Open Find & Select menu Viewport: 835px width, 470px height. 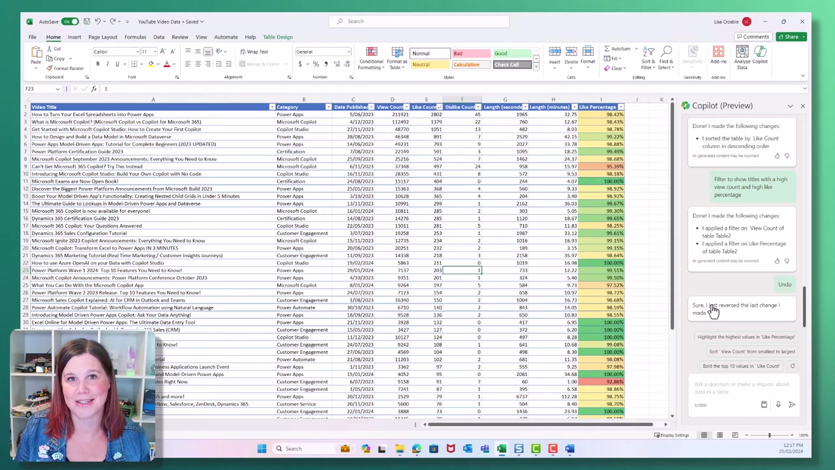(x=666, y=59)
